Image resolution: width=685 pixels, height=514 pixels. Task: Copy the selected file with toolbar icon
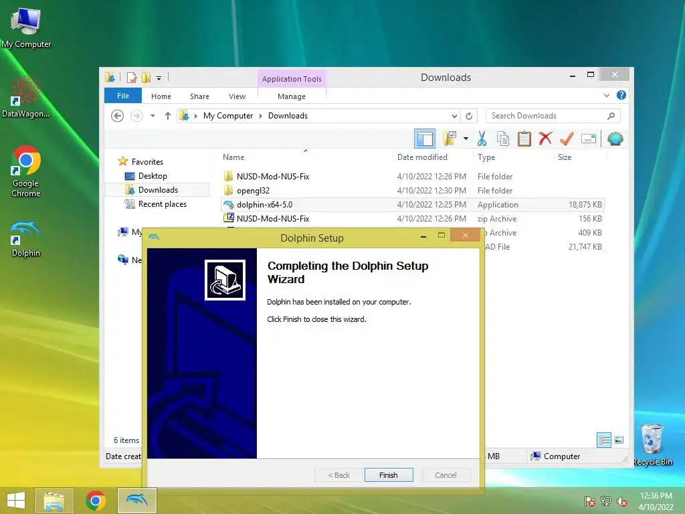[x=503, y=139]
